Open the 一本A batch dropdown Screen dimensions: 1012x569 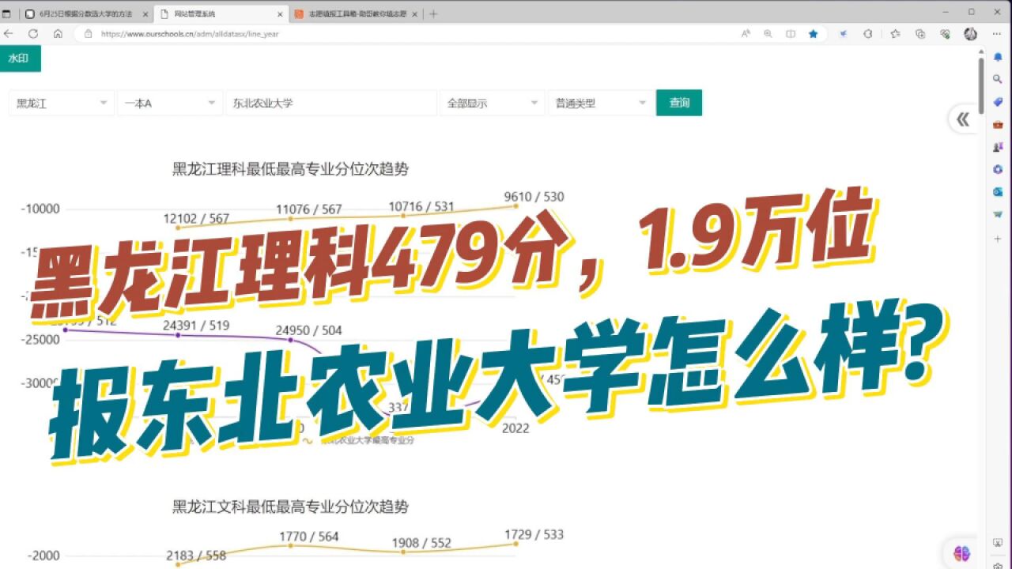point(170,103)
